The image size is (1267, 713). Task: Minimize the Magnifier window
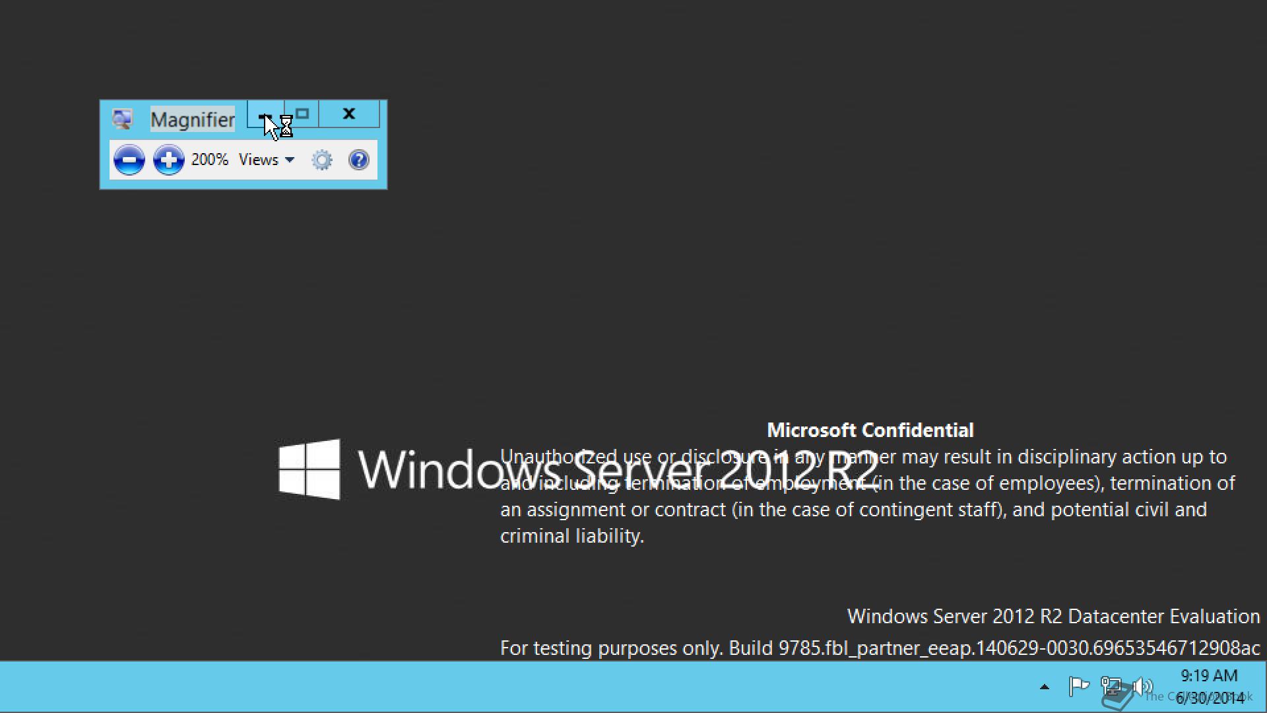click(265, 114)
